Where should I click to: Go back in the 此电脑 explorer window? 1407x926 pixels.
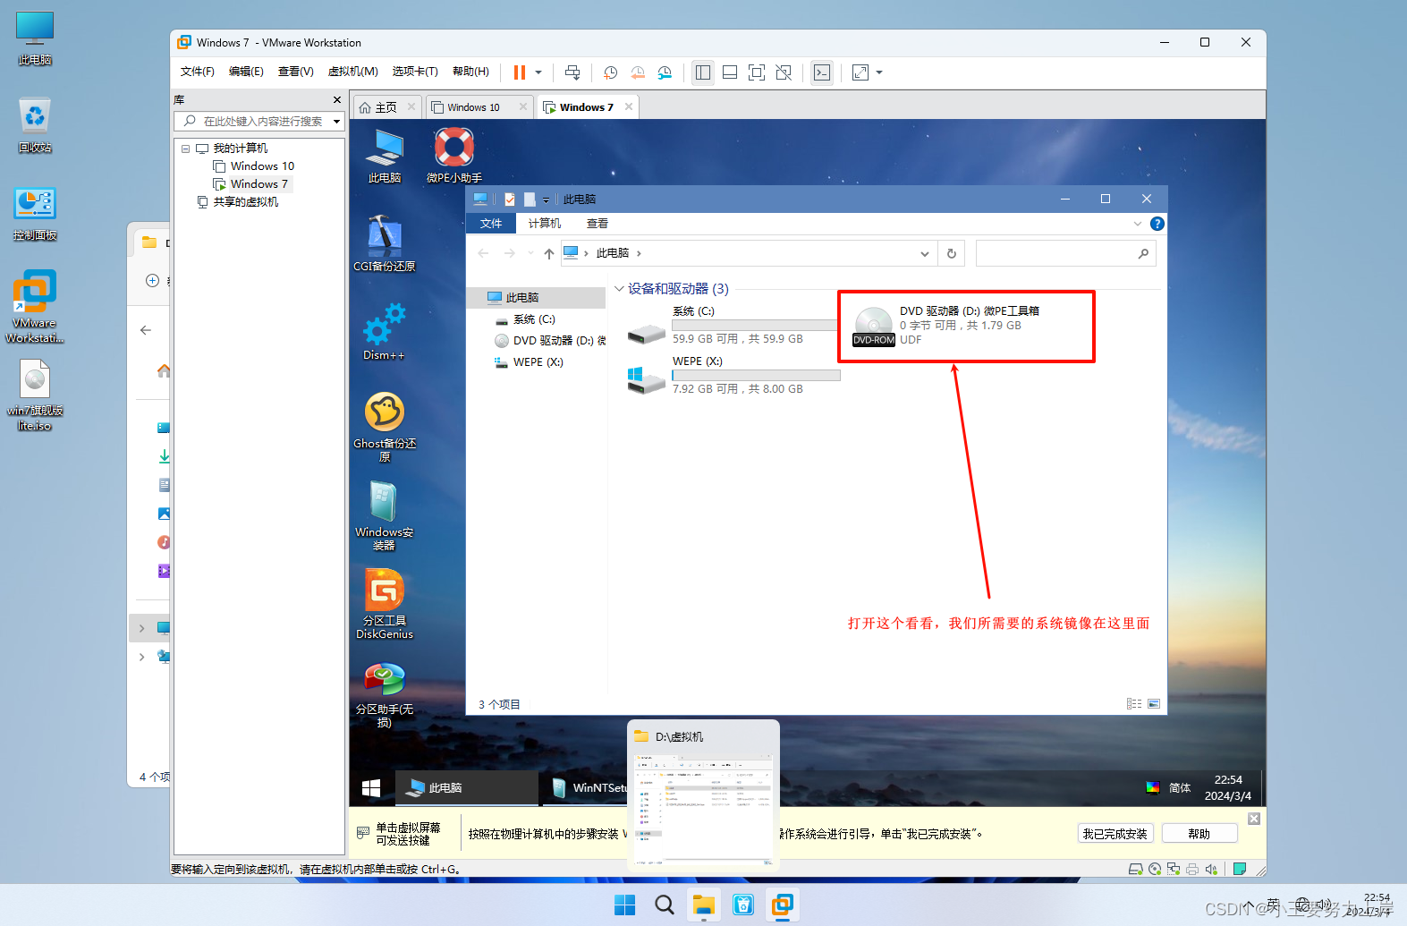(x=483, y=253)
